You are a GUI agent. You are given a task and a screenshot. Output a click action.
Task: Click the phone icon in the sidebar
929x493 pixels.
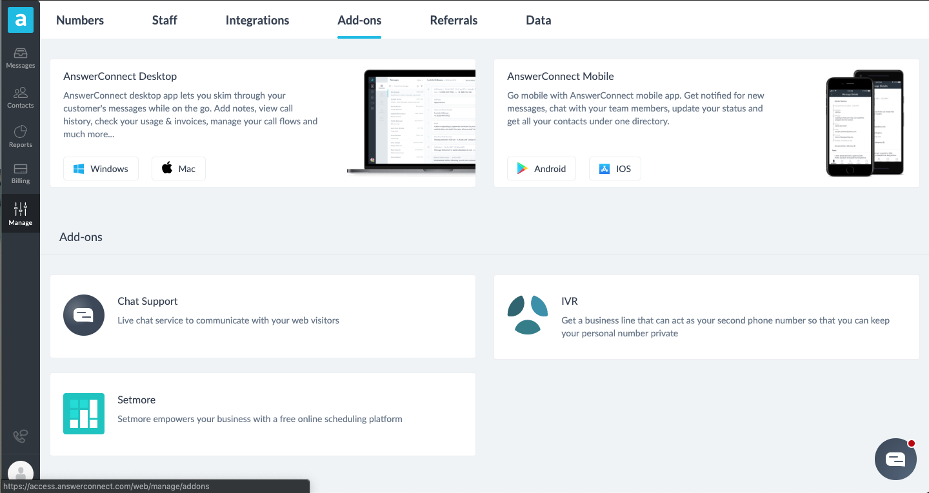pyautogui.click(x=20, y=436)
